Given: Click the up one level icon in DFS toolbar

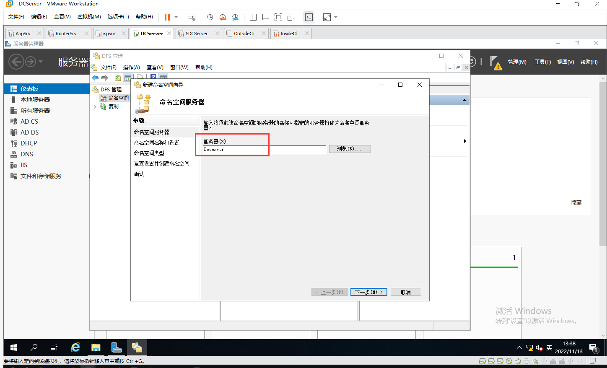Looking at the screenshot, I should [118, 78].
